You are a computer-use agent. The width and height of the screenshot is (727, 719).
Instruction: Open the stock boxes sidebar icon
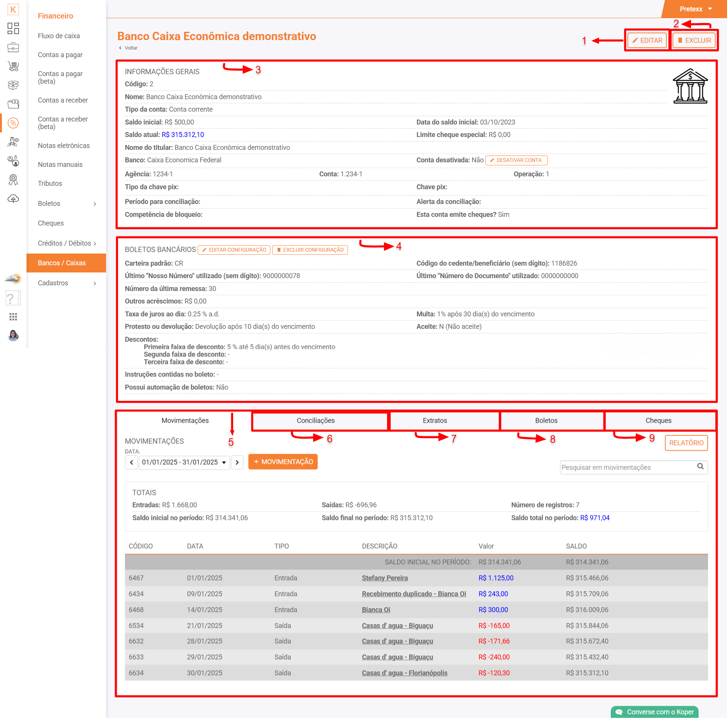[x=13, y=85]
